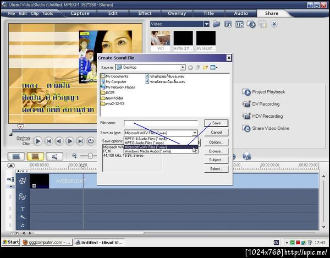Image resolution: width=330 pixels, height=258 pixels.
Task: Choose Windows Media Audio (*.wma) option
Action: click(161, 151)
